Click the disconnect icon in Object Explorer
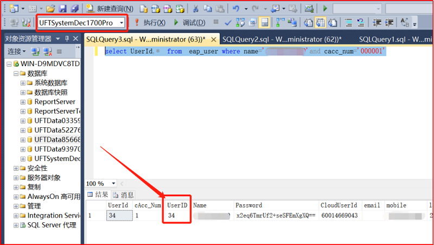Viewport: 434px width, 245px height. [47, 51]
